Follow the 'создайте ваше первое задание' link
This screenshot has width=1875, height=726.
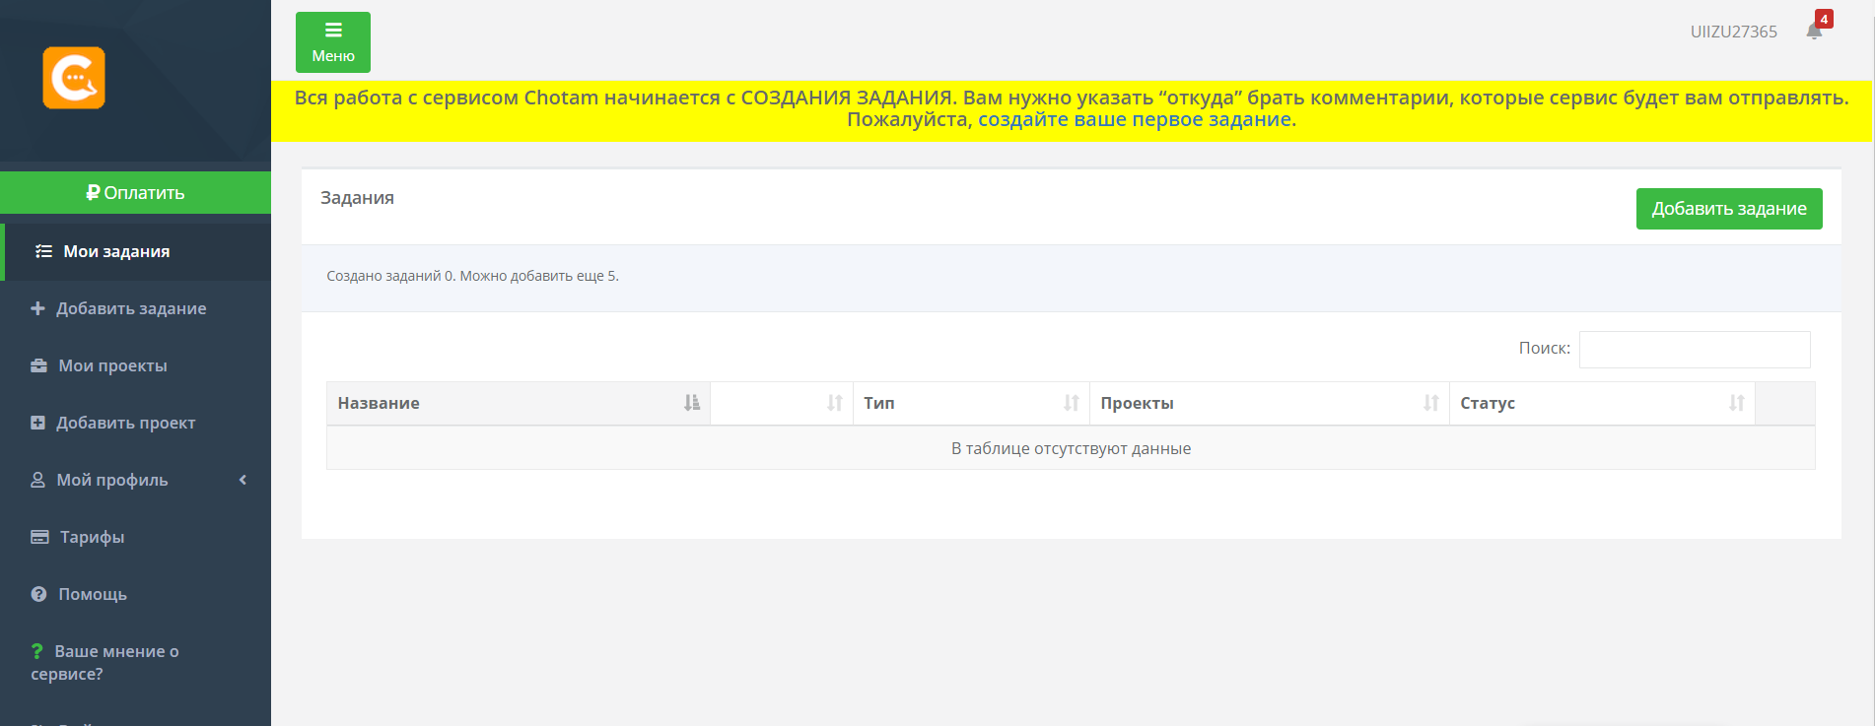coord(1134,120)
